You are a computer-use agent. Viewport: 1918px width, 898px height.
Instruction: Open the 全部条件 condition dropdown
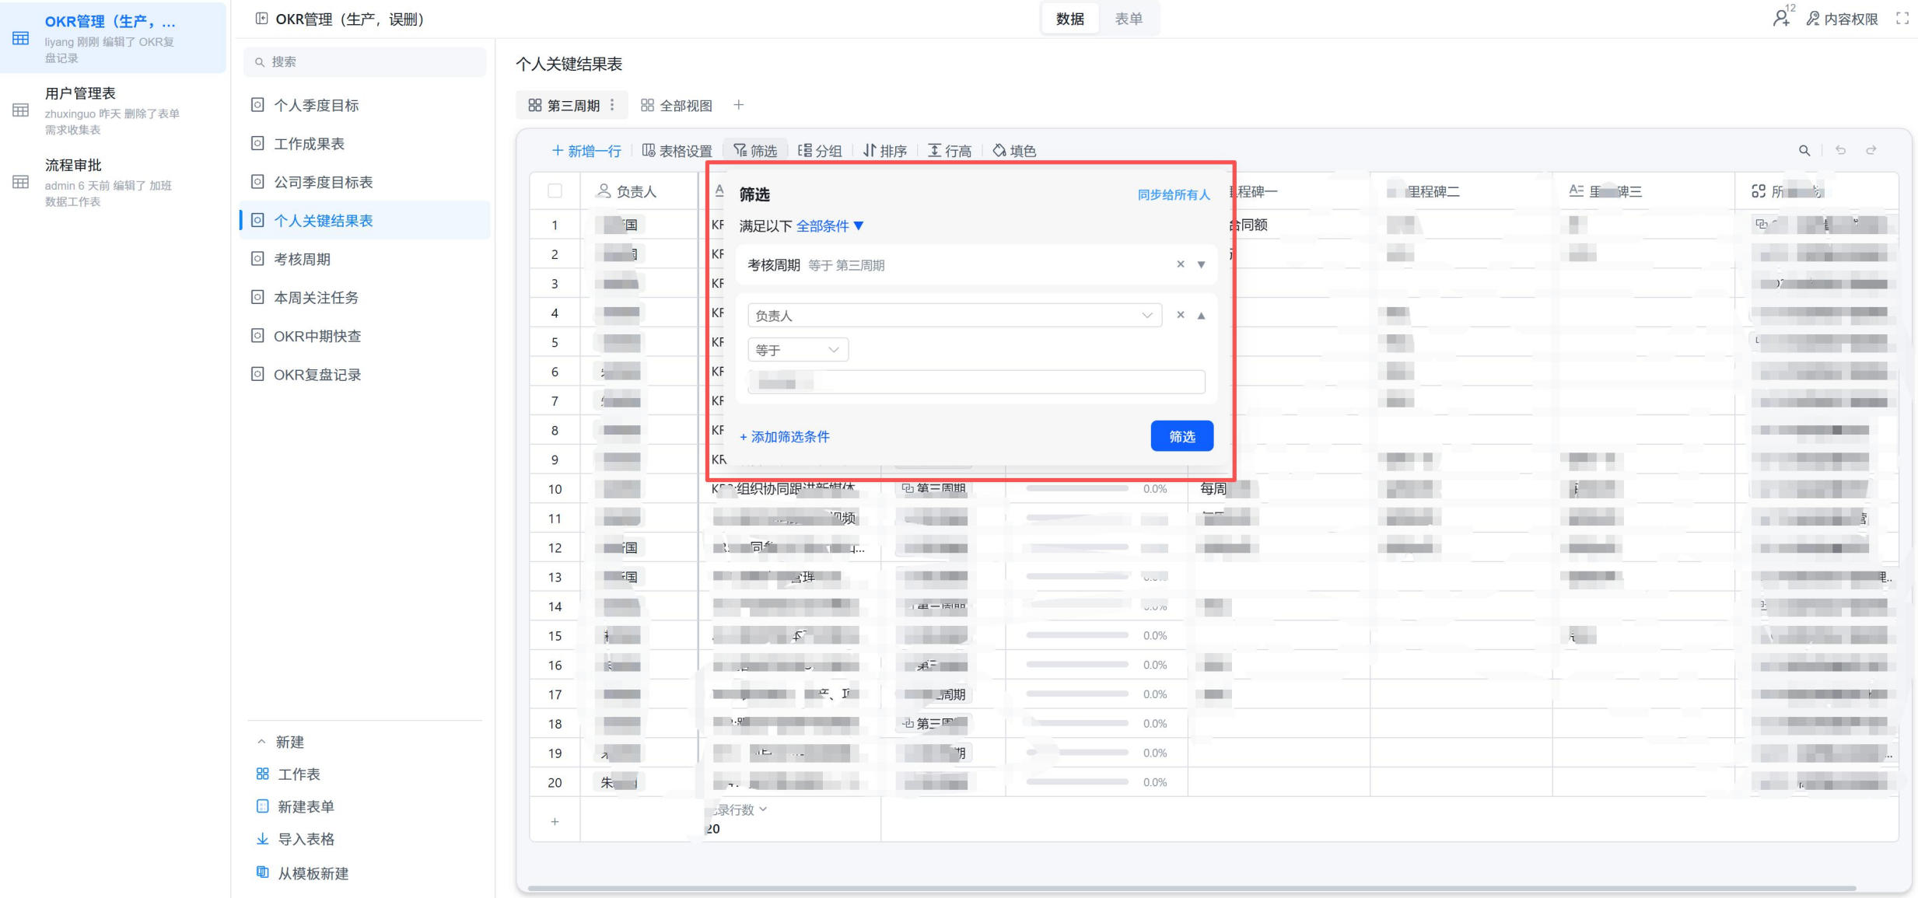[x=830, y=226]
